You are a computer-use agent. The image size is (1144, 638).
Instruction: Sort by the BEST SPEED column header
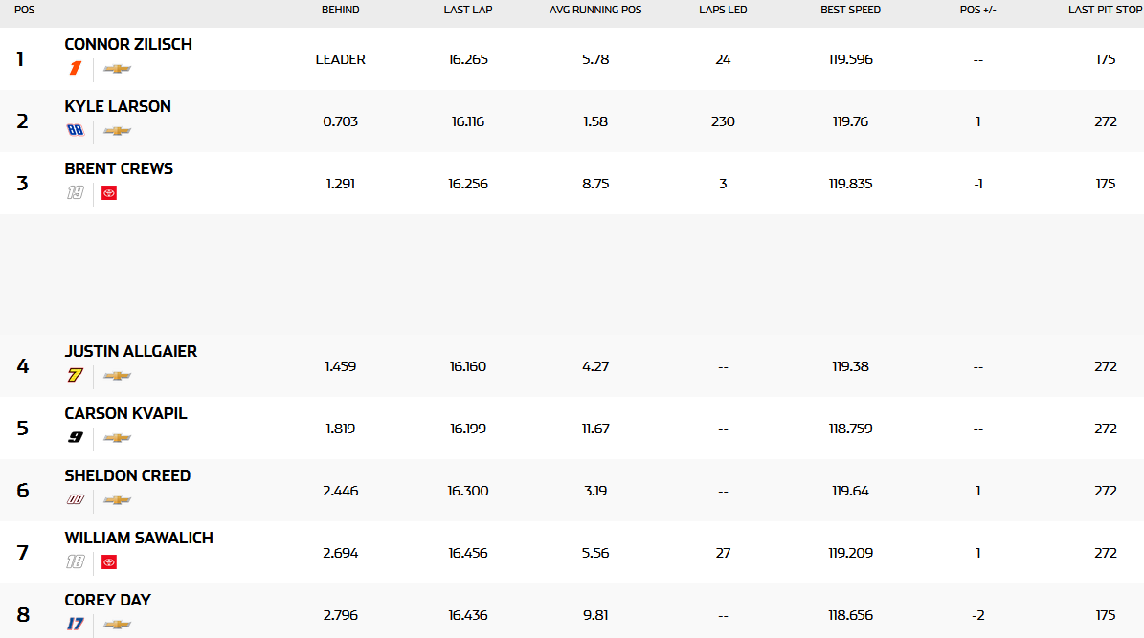click(850, 10)
